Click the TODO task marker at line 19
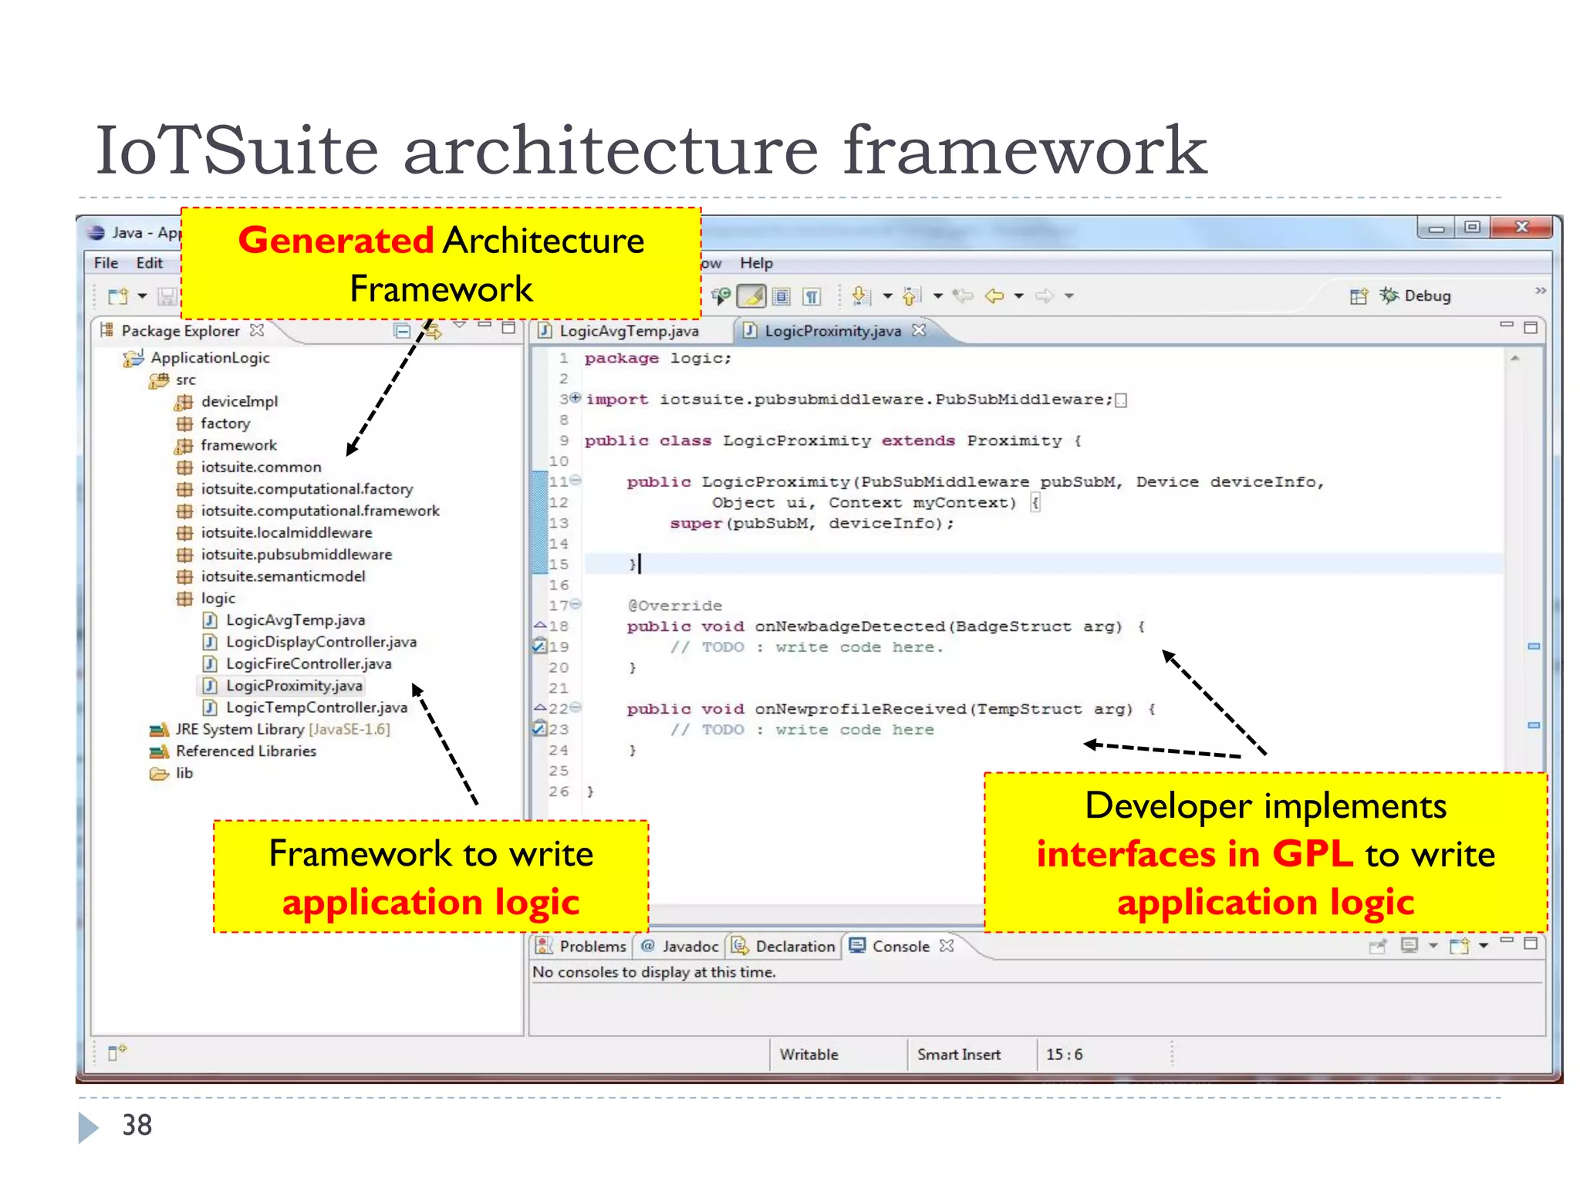Image resolution: width=1580 pixels, height=1185 pixels. coord(540,647)
